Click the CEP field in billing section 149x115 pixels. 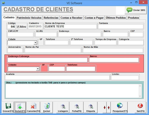point(57,69)
